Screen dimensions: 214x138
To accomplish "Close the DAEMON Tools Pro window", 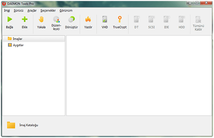I will [x=206, y=3].
